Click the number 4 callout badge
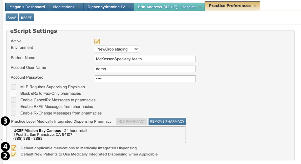This screenshot has height=164, width=301. pos(5,147)
